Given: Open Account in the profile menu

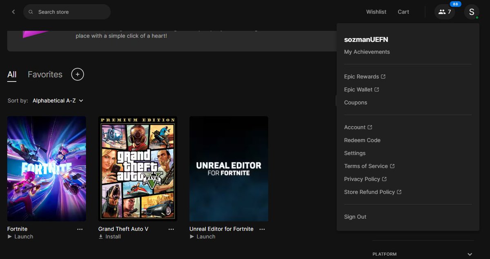Looking at the screenshot, I should click(x=354, y=127).
